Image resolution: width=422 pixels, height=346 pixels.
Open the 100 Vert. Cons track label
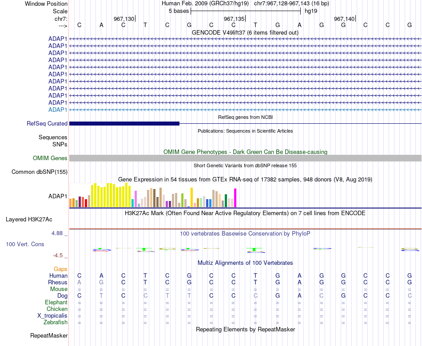pyautogui.click(x=25, y=244)
